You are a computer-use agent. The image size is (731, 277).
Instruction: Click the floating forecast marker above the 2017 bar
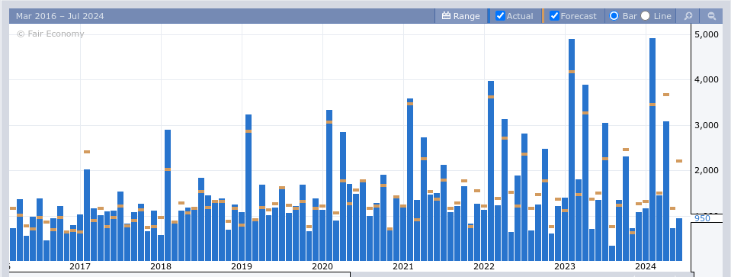tap(87, 152)
